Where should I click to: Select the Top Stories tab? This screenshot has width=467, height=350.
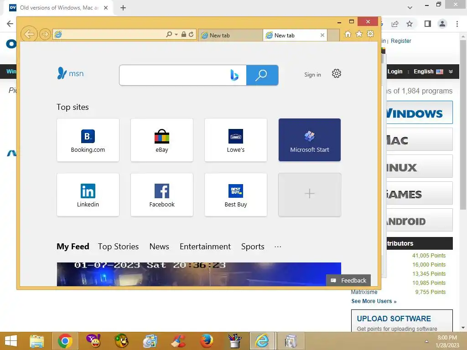click(x=118, y=247)
